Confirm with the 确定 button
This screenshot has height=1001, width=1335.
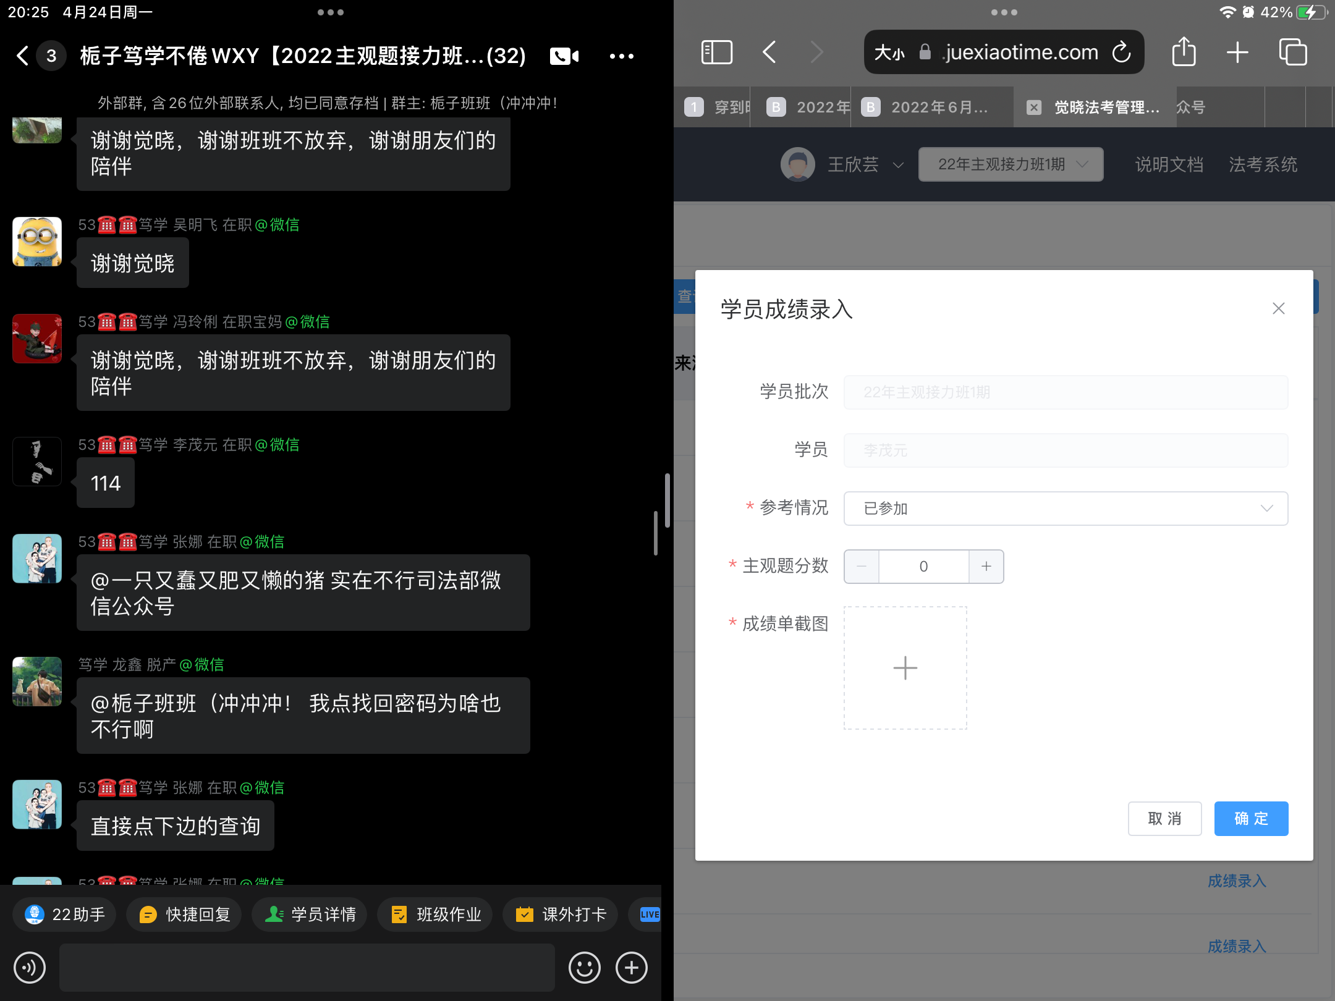[1251, 819]
